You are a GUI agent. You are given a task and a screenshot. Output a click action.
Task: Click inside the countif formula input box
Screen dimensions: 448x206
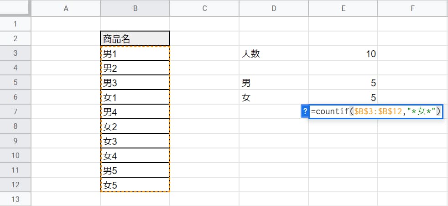tap(376, 111)
